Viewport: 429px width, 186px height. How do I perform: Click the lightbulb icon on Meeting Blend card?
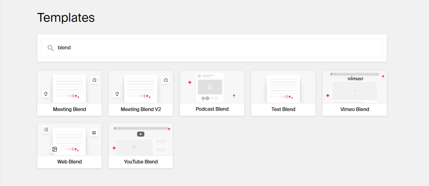click(46, 94)
